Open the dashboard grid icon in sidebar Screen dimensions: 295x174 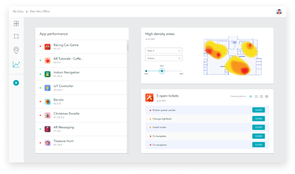click(x=16, y=24)
